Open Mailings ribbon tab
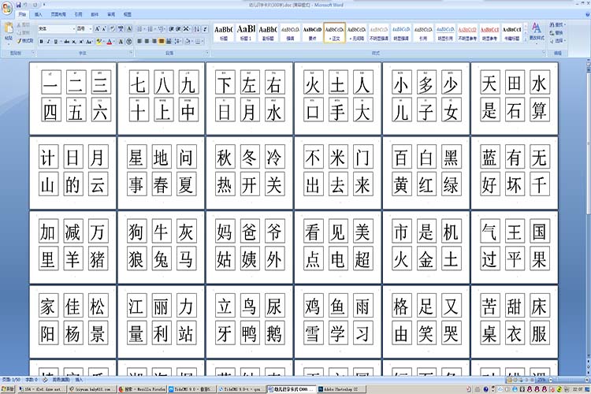591x394 pixels. [x=95, y=14]
